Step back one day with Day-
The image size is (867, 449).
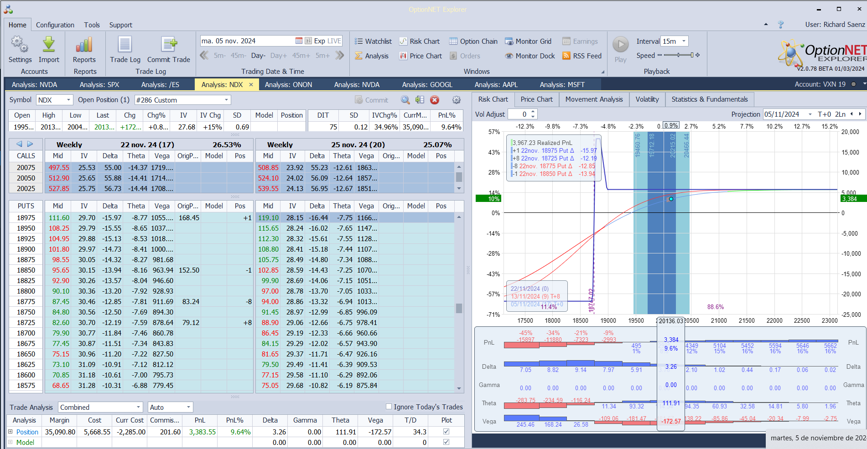(258, 56)
